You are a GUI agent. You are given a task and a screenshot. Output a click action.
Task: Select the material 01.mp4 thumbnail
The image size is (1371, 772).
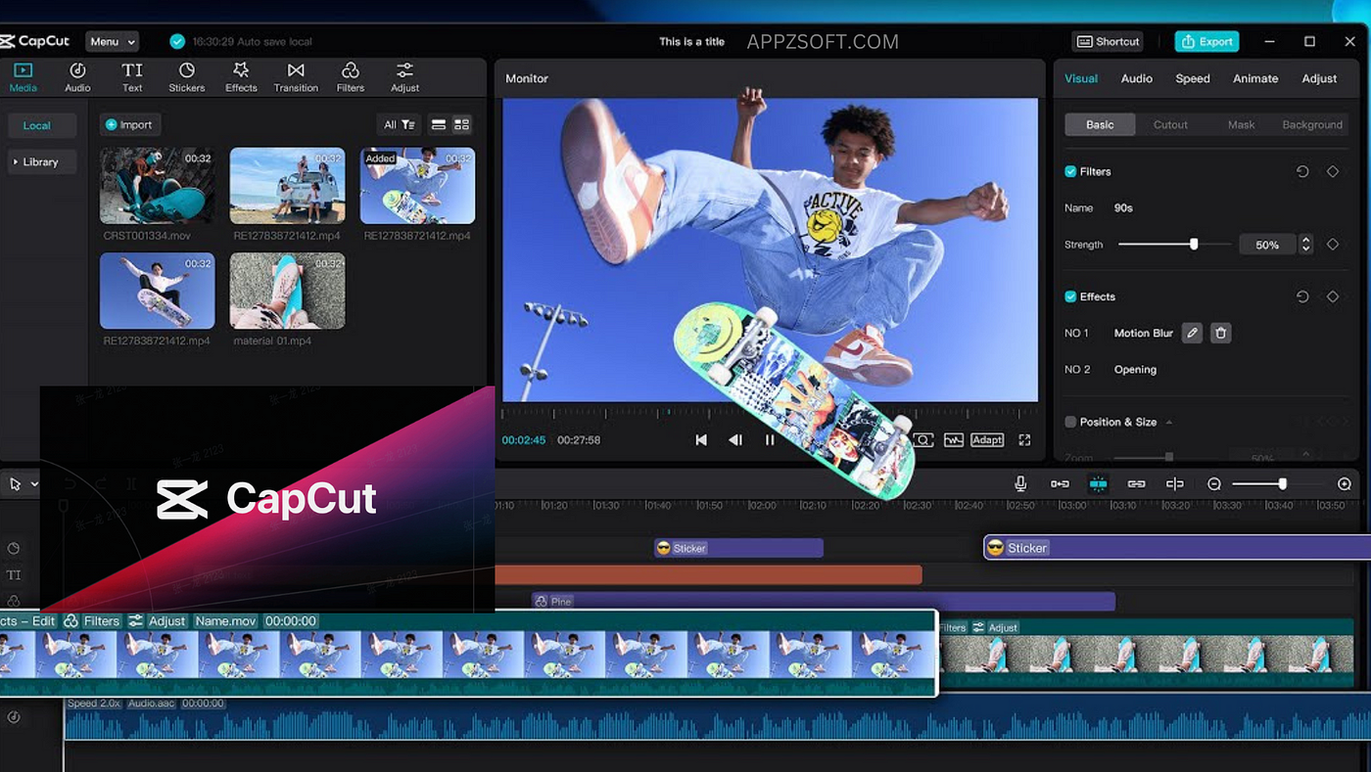pos(287,291)
